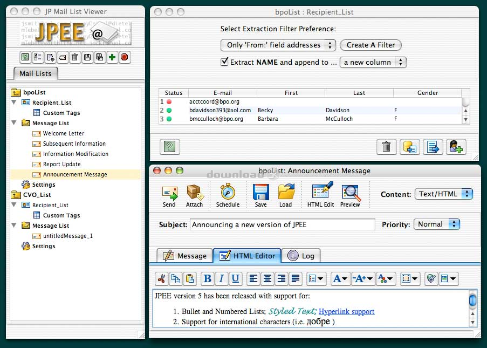Screen dimensions: 487x348
Task: Open the list style dropdown in HTML editor
Action: (316, 279)
